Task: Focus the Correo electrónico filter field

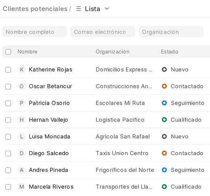Action: tap(103, 32)
